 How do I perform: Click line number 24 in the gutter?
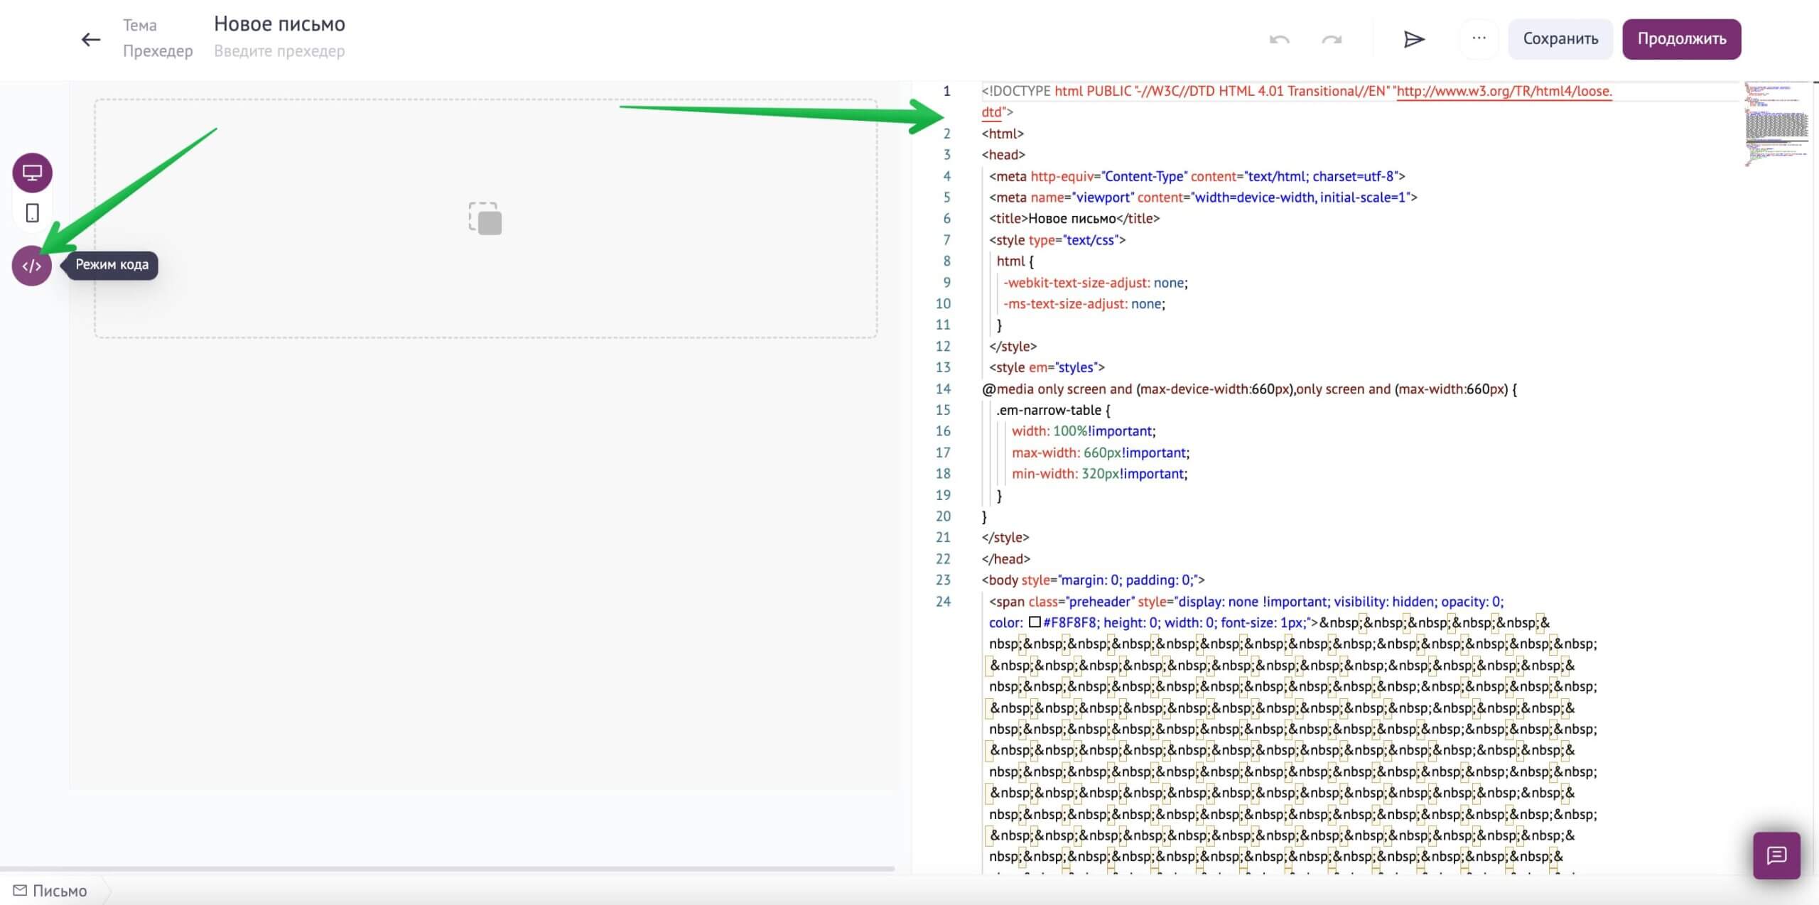pos(943,602)
